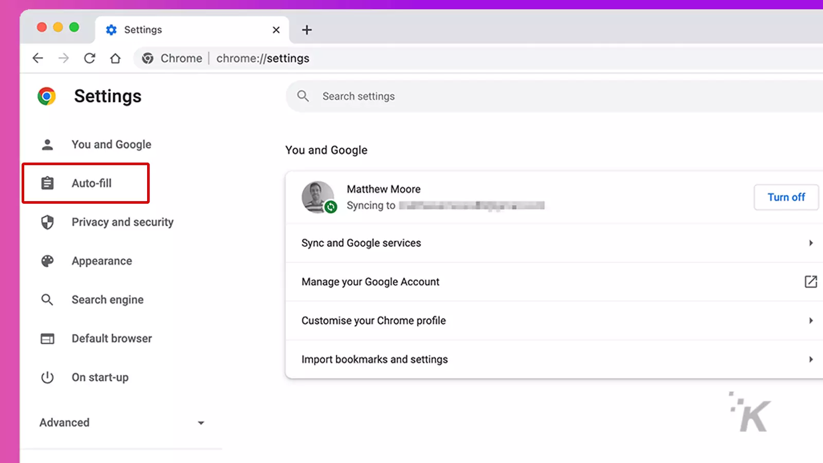The width and height of the screenshot is (823, 463).
Task: Close the Settings tab
Action: tap(276, 30)
